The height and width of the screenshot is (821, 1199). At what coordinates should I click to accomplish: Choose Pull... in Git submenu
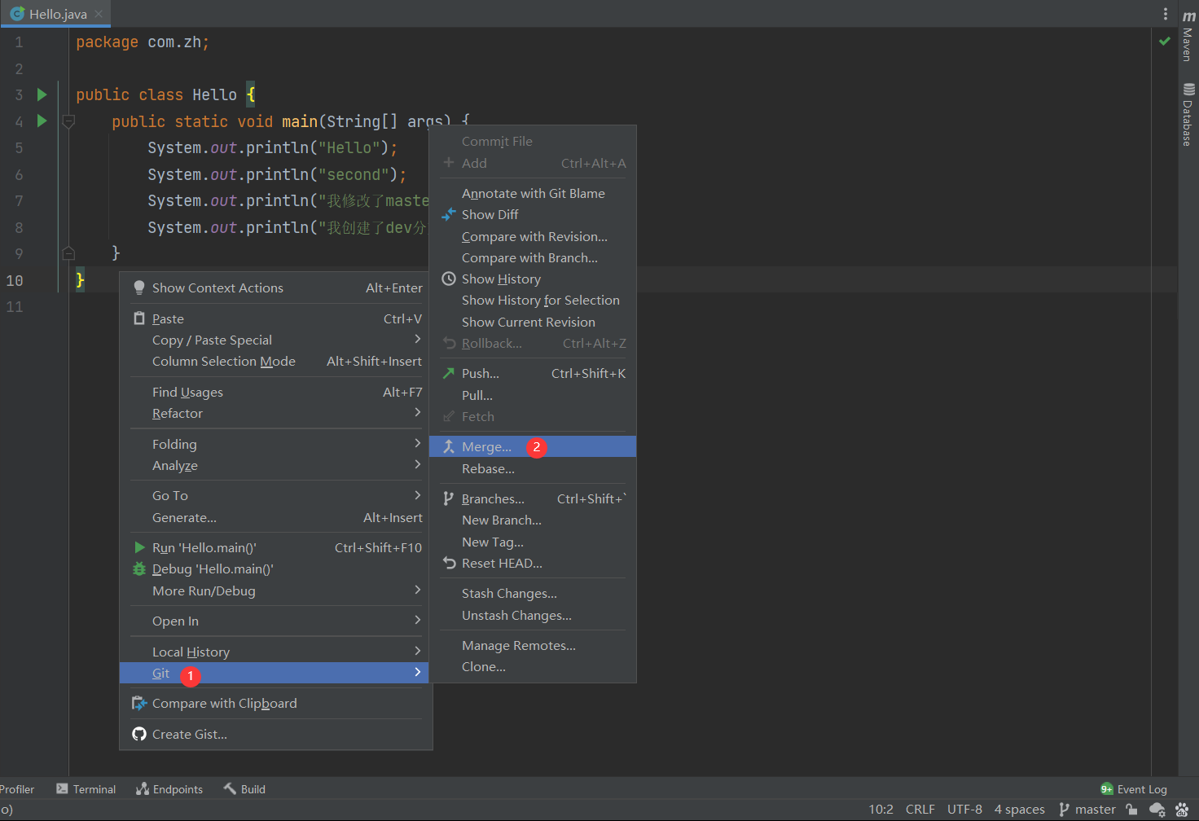[533, 395]
